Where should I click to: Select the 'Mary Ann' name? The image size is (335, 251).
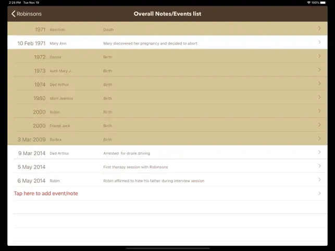[58, 43]
